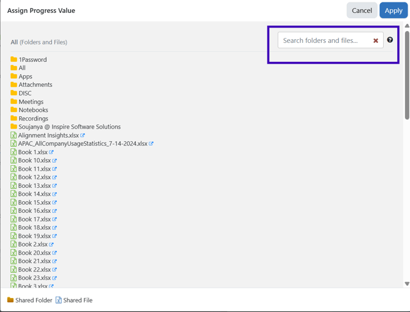410x312 pixels.
Task: Click the folder icon beside Recordings
Action: pyautogui.click(x=13, y=118)
